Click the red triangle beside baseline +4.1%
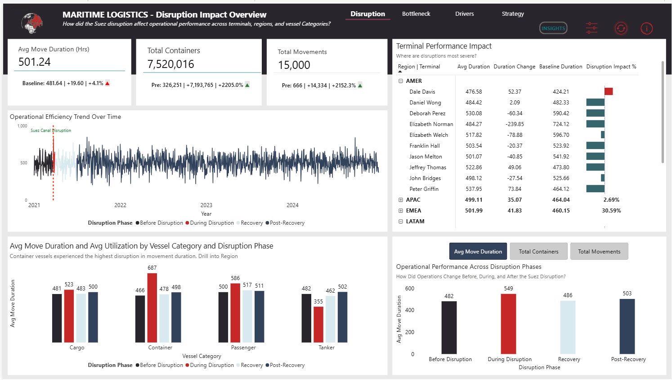The image size is (672, 380). (x=108, y=83)
